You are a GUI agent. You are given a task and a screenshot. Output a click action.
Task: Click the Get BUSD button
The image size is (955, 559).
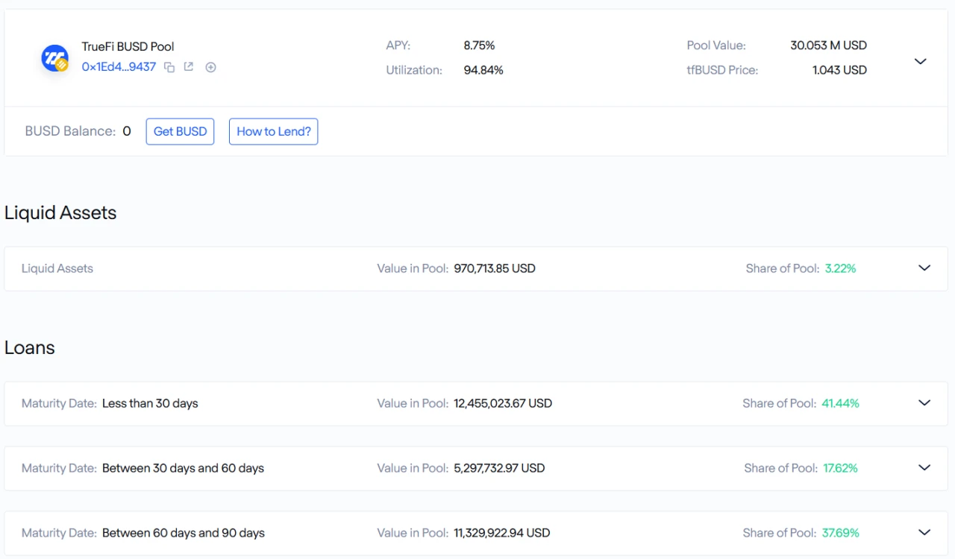tap(180, 131)
